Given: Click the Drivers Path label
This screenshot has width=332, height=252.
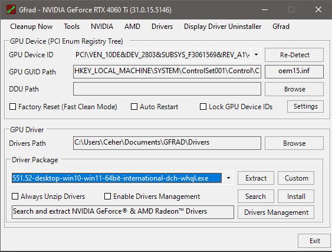Looking at the screenshot, I should click(27, 143).
